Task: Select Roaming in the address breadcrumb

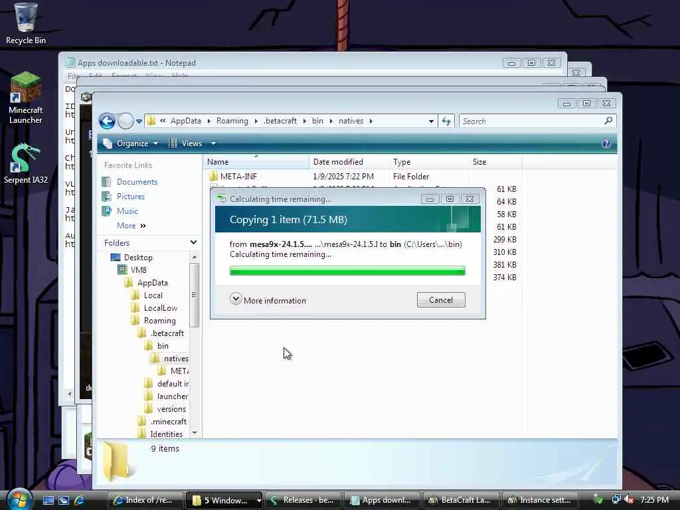Action: coord(232,121)
